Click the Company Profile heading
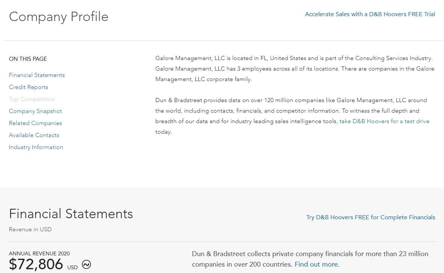 59,17
